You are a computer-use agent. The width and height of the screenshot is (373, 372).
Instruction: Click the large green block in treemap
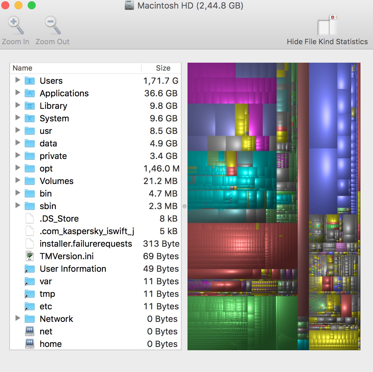(242, 323)
